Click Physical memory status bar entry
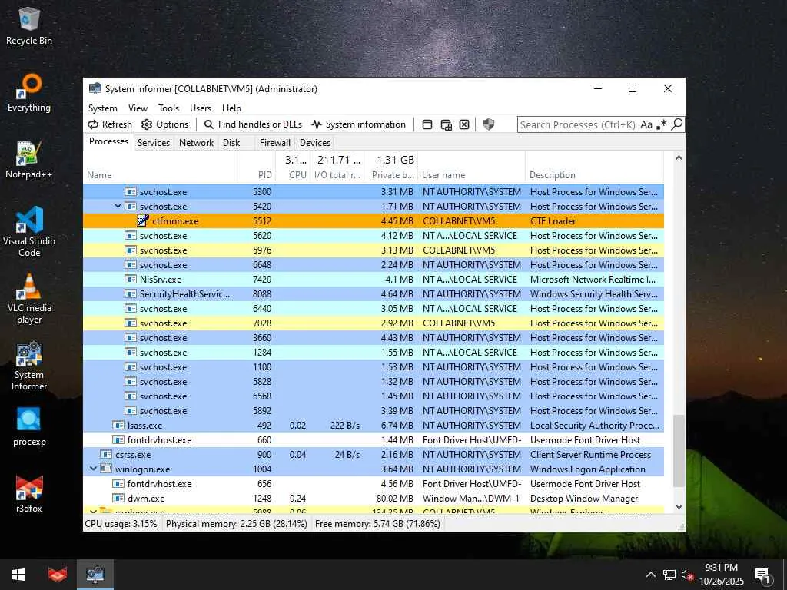 [x=237, y=524]
